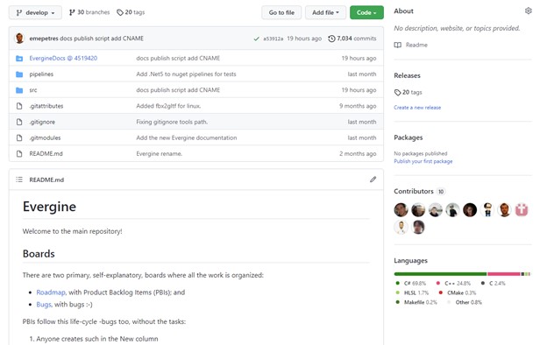The width and height of the screenshot is (547, 345).
Task: Open the Packages heading link
Action: coord(408,137)
